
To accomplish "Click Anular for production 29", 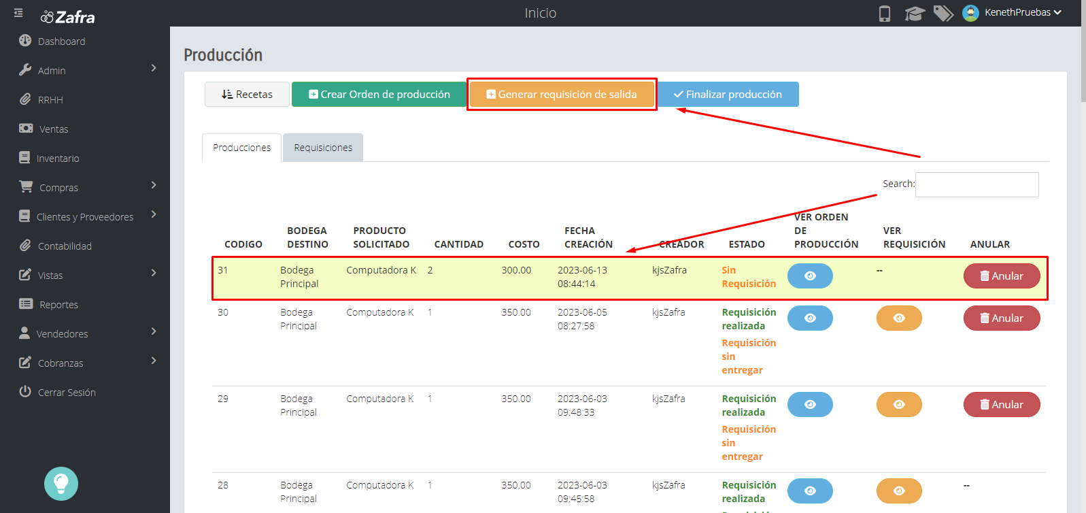I will (x=1002, y=404).
